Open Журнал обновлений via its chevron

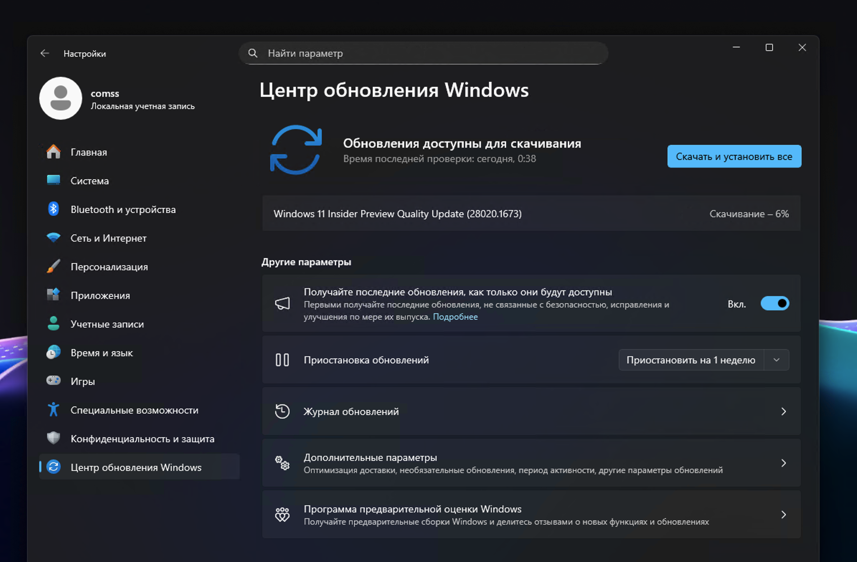tap(784, 411)
